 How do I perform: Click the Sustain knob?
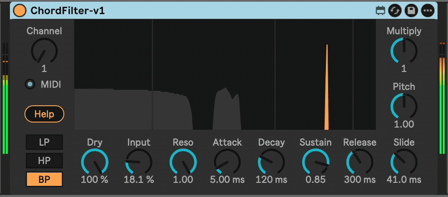(315, 162)
